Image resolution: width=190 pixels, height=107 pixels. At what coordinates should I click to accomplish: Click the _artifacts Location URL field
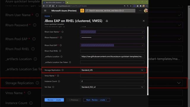[x=112, y=56]
